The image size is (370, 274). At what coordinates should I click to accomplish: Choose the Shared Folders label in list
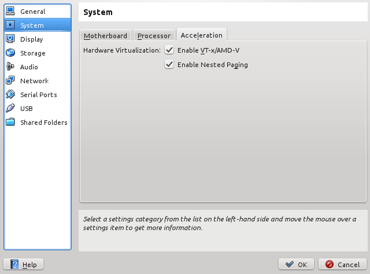click(44, 123)
